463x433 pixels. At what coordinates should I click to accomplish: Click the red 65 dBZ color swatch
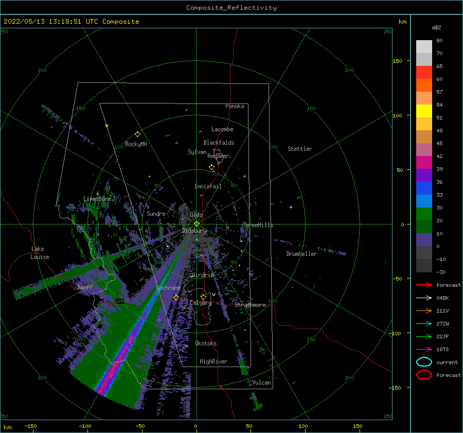[424, 73]
